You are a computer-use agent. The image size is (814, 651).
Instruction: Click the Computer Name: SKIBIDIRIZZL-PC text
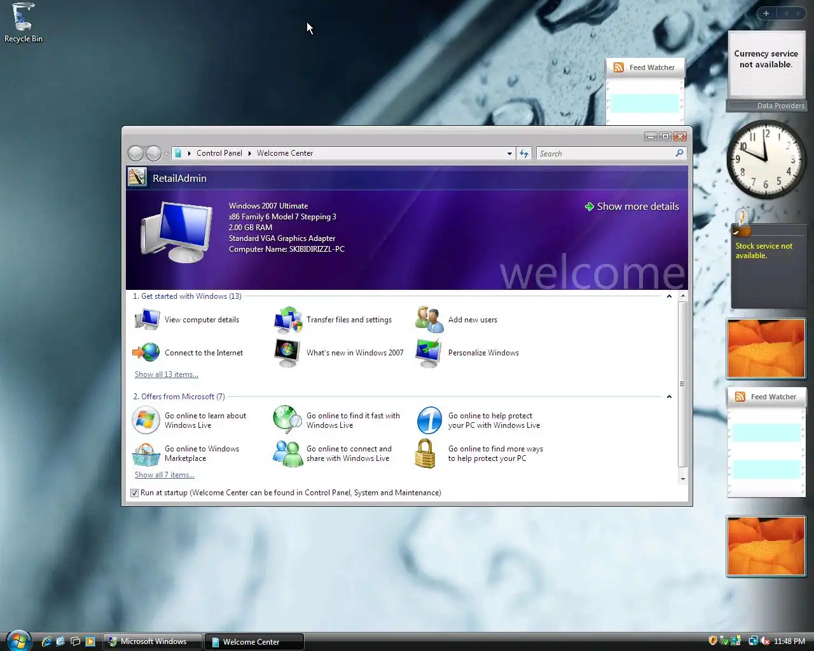(287, 249)
